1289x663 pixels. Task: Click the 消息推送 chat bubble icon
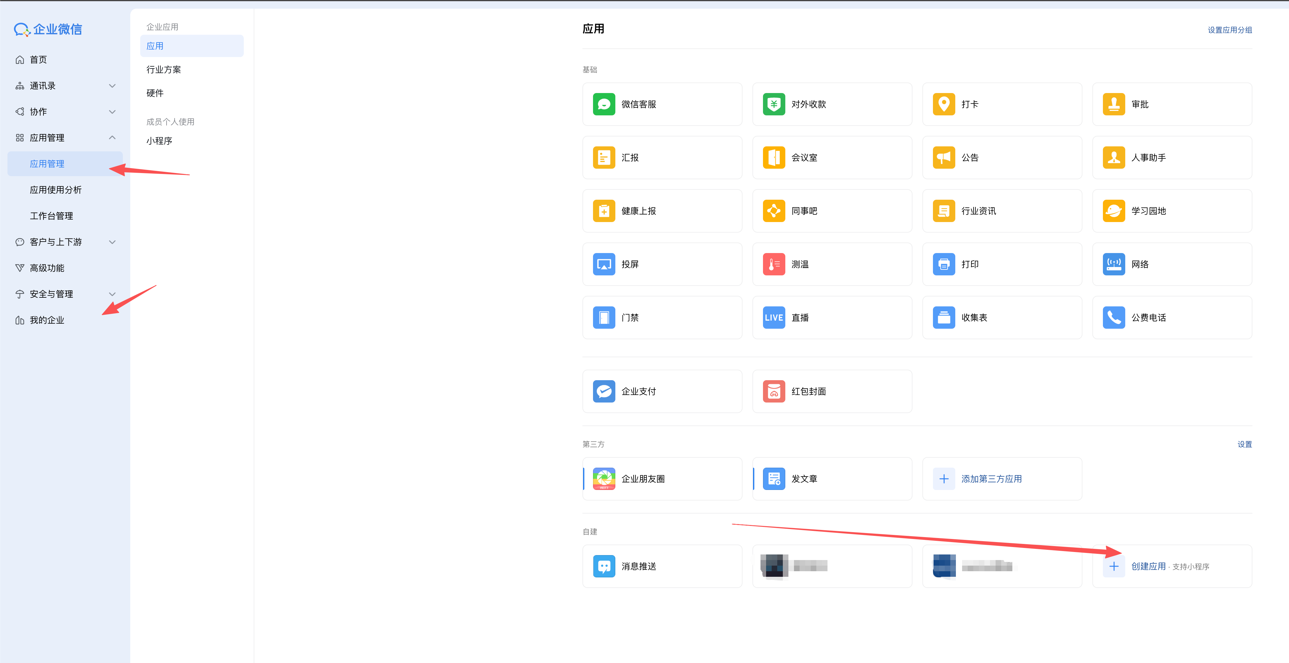(x=604, y=567)
